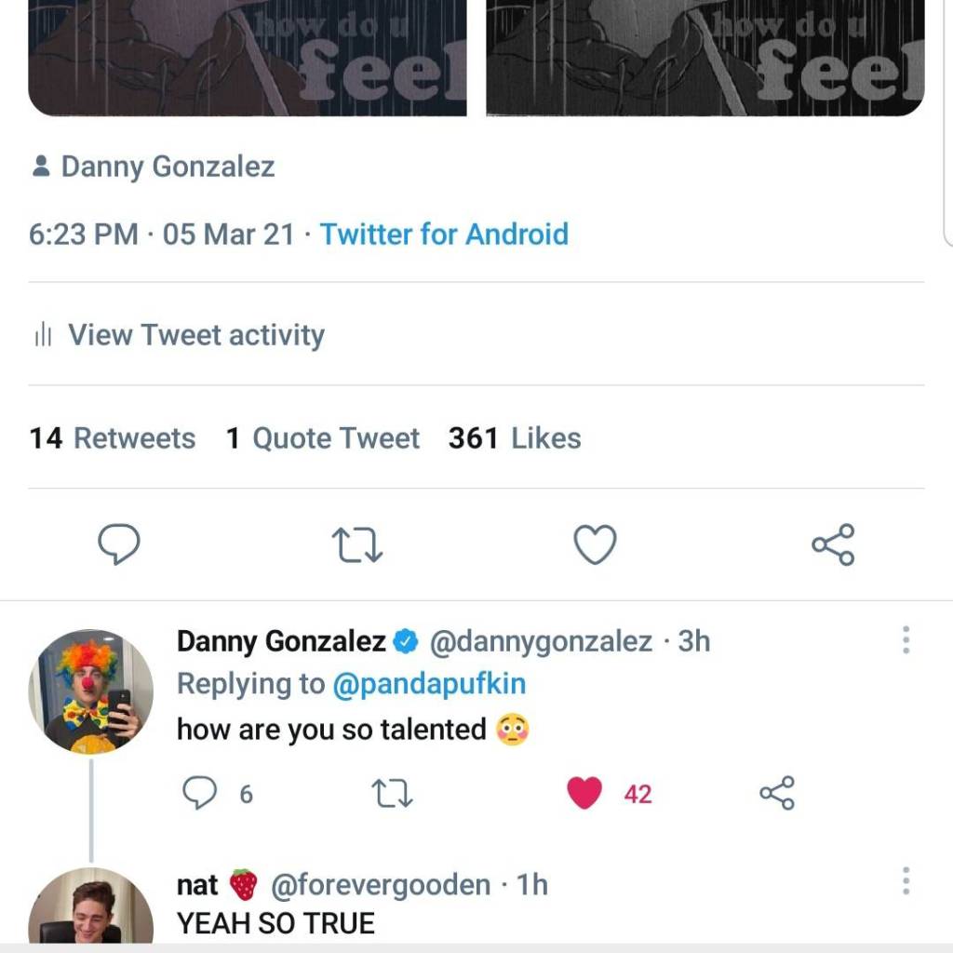
Task: Retweet Danny Gonzalez's reply
Action: click(392, 793)
